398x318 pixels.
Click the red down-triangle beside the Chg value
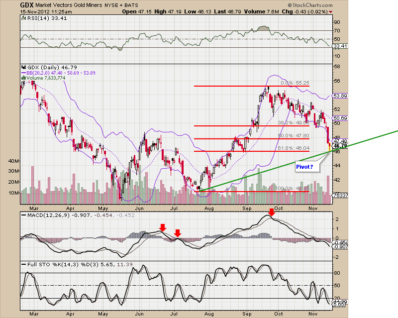pyautogui.click(x=330, y=11)
